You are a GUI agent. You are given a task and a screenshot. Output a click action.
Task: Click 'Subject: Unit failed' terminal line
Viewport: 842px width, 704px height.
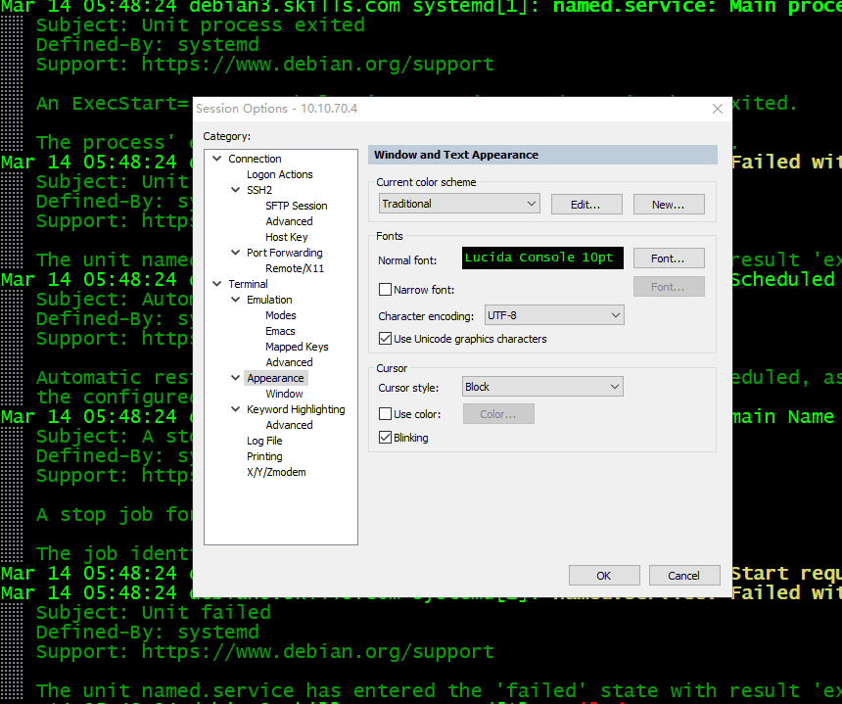click(153, 613)
